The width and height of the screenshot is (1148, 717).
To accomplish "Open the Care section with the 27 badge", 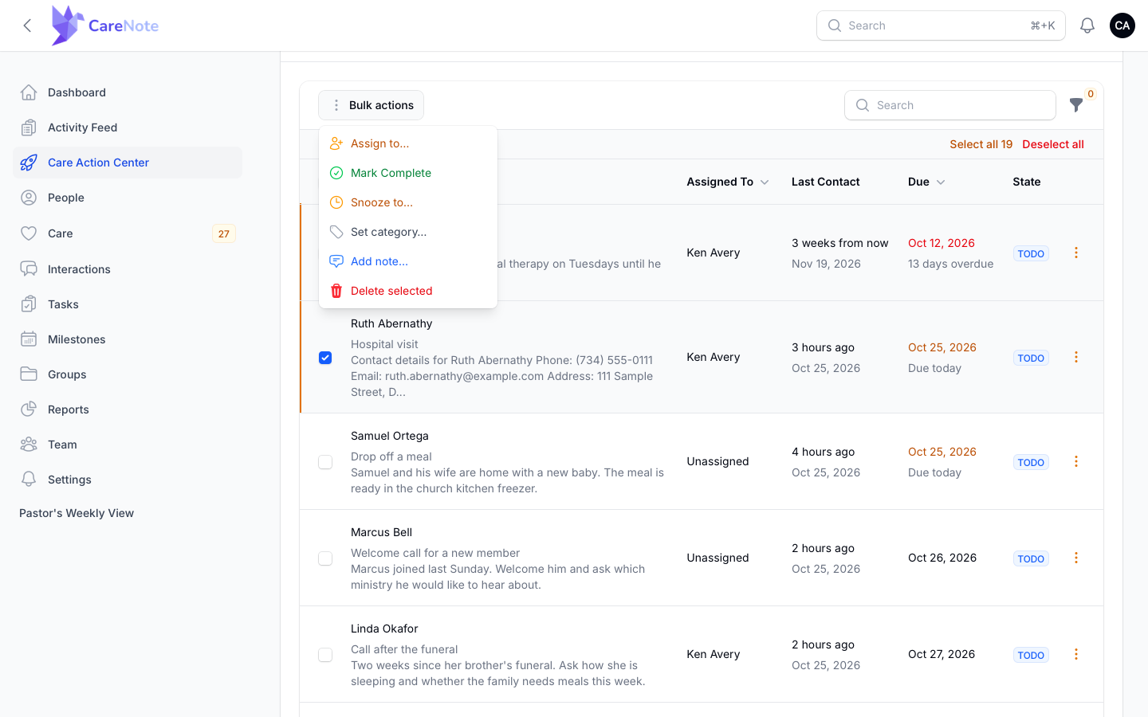I will click(128, 233).
